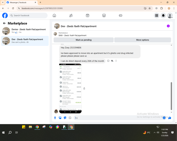Open taskbar search magnifier
Screen dimensions: 177x141
click(x=10, y=133)
